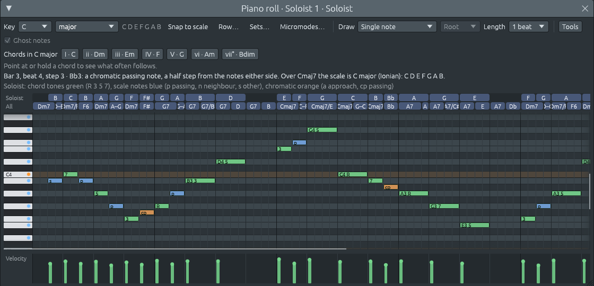Select the green R note under G7
Image resolution: width=594 pixels, height=286 pixels.
(x=162, y=206)
